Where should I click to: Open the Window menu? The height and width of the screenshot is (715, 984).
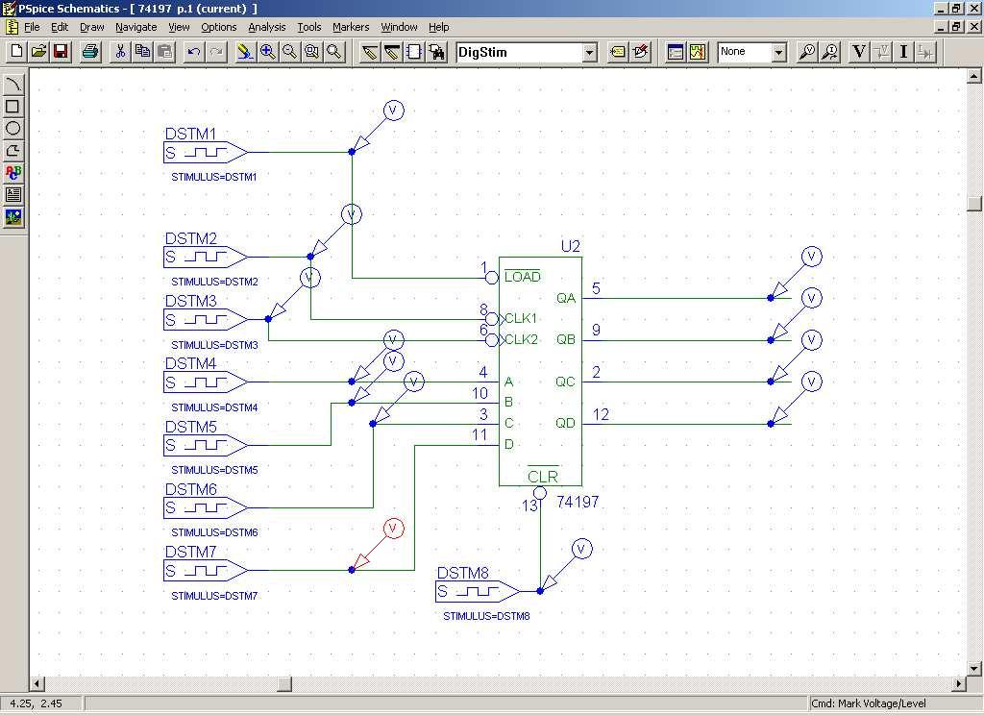pyautogui.click(x=399, y=27)
